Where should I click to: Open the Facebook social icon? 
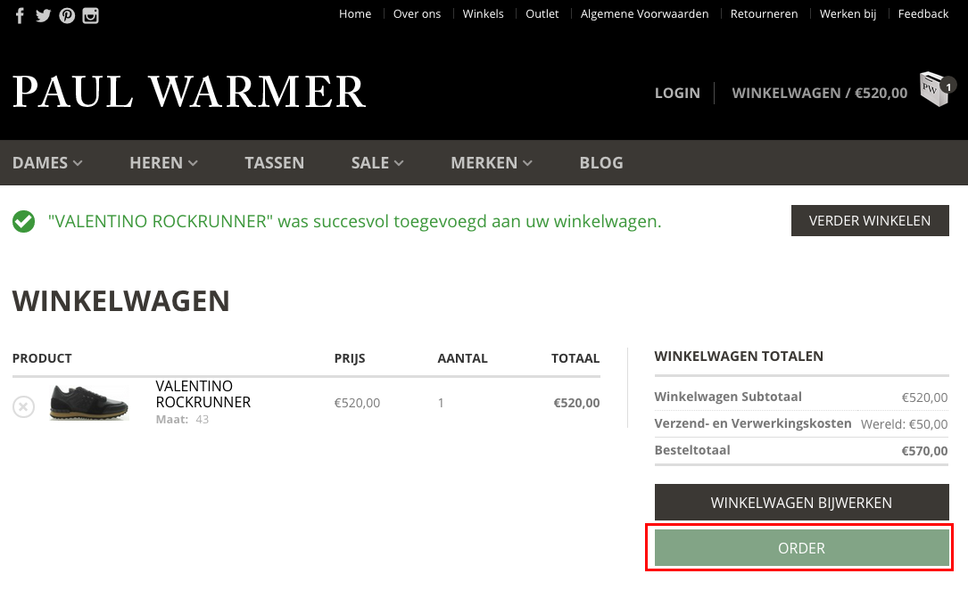pyautogui.click(x=20, y=15)
